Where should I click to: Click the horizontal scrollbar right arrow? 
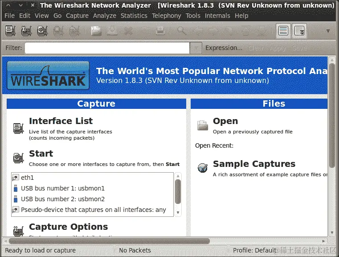pyautogui.click(x=324, y=241)
